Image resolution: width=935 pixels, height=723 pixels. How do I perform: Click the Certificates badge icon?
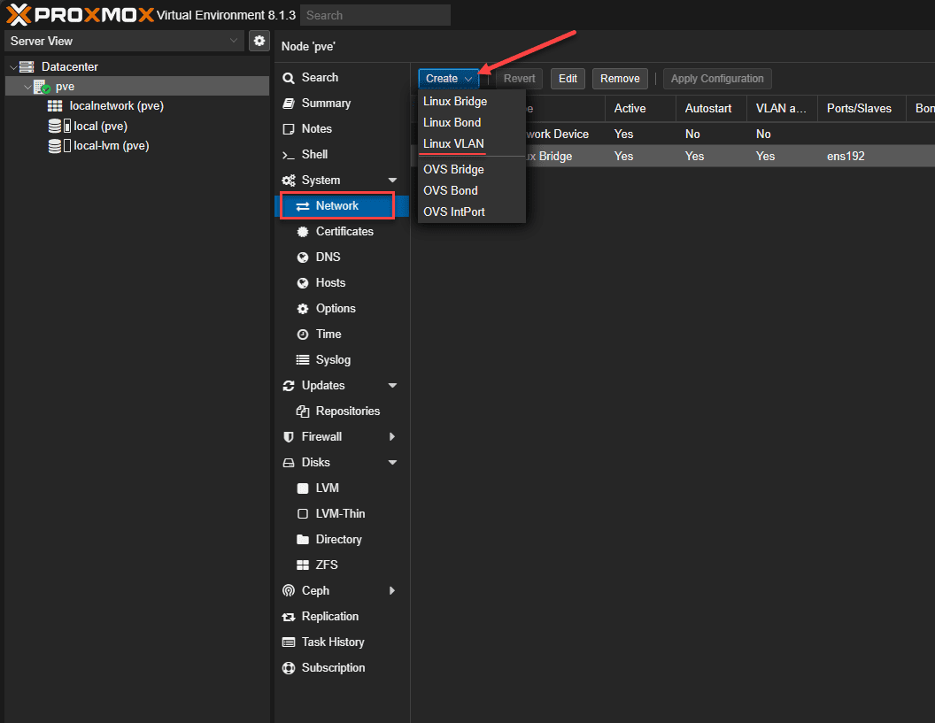click(303, 232)
